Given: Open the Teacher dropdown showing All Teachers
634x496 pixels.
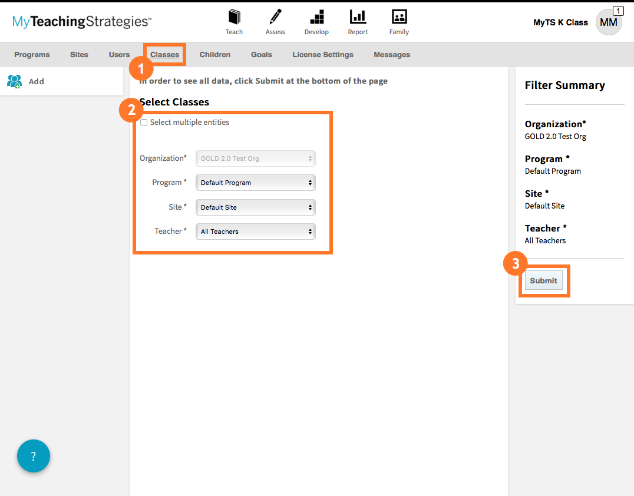Looking at the screenshot, I should click(255, 231).
